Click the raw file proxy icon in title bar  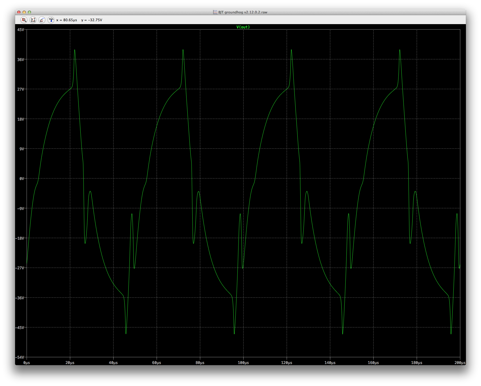tap(215, 12)
